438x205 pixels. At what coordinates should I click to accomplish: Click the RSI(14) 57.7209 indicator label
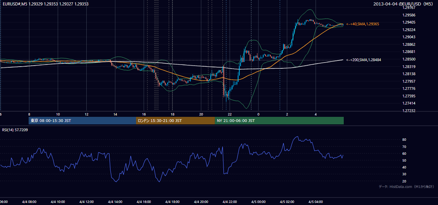(15, 130)
